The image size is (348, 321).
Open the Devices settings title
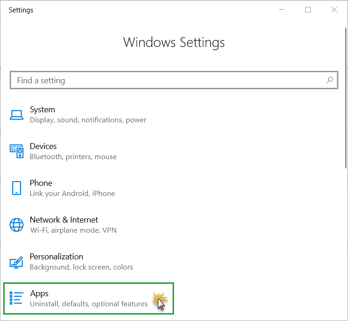tap(43, 146)
